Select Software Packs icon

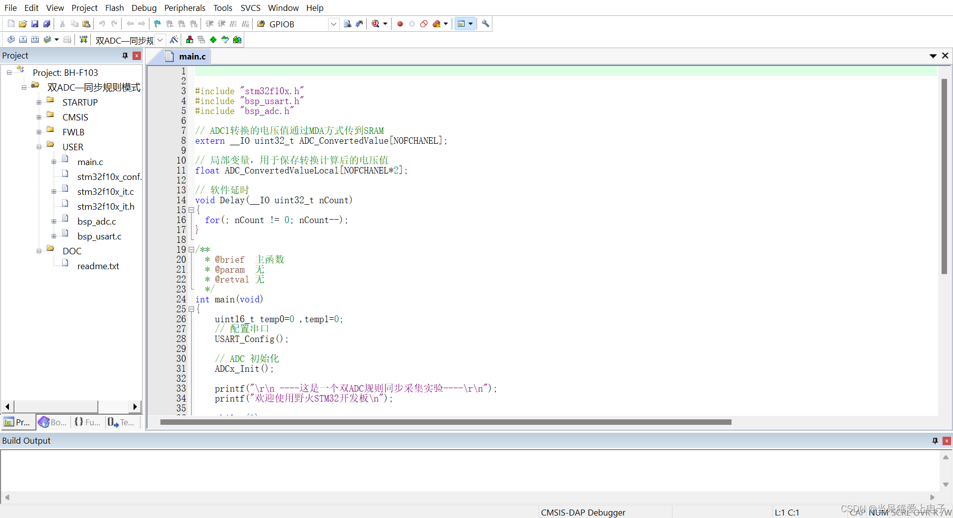[x=225, y=40]
